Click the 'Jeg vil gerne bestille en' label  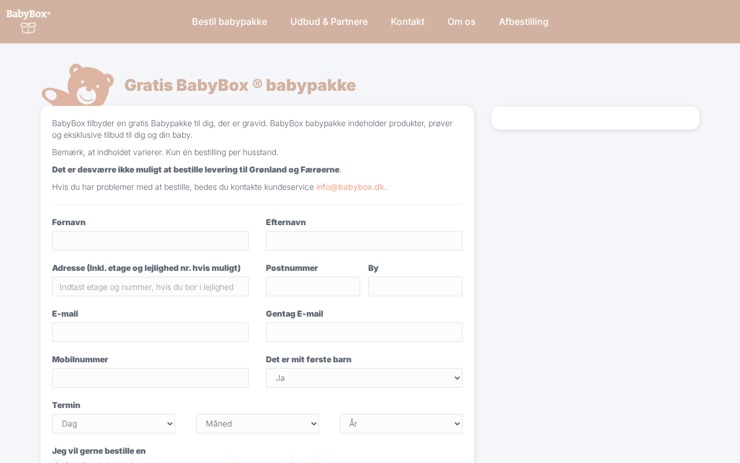click(99, 451)
